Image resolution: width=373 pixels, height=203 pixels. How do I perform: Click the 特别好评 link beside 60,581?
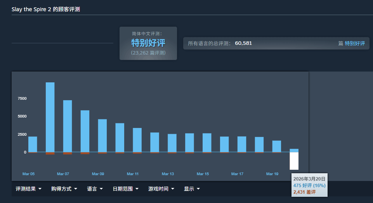pos(355,43)
